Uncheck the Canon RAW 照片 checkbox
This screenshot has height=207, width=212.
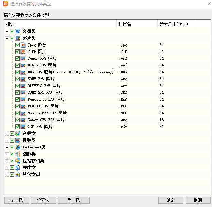[x=17, y=58]
